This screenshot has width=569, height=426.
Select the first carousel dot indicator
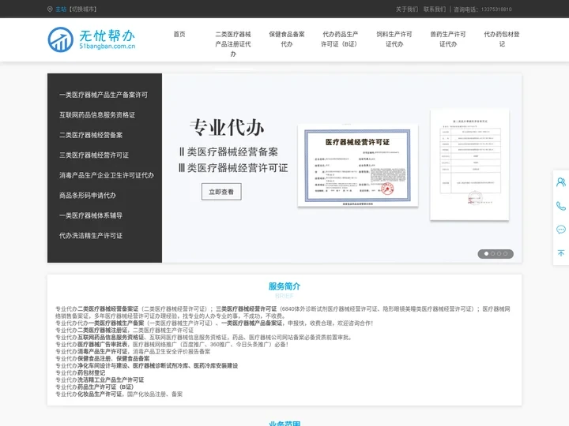click(486, 254)
